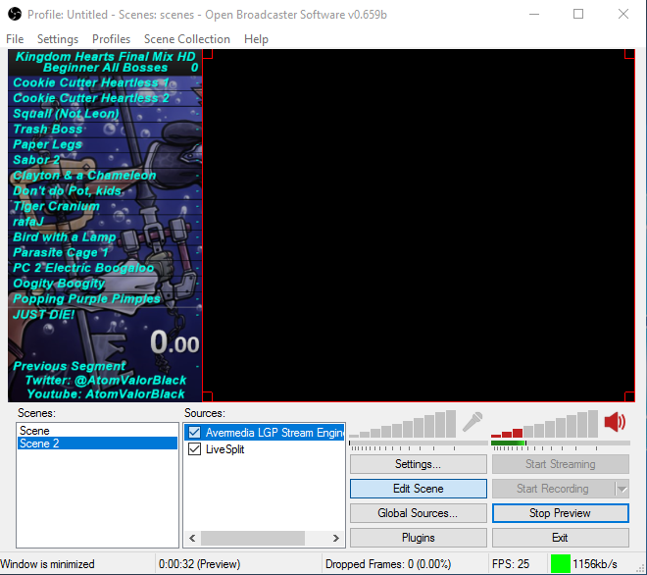The image size is (647, 575).
Task: Click the 'FPS: 25' status entry
Action: tap(511, 564)
